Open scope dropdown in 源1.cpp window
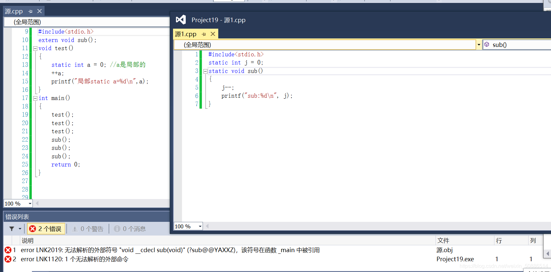Viewport: 551px width, 272px height. 479,45
